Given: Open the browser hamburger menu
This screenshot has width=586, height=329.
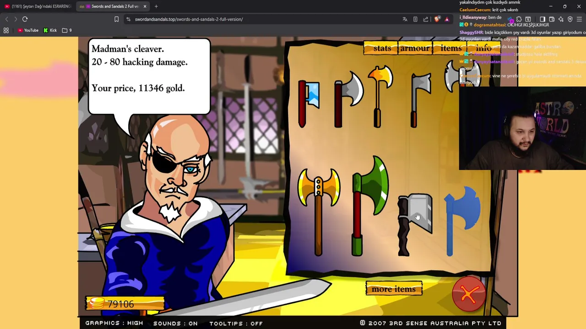Looking at the screenshot, I should pyautogui.click(x=579, y=19).
